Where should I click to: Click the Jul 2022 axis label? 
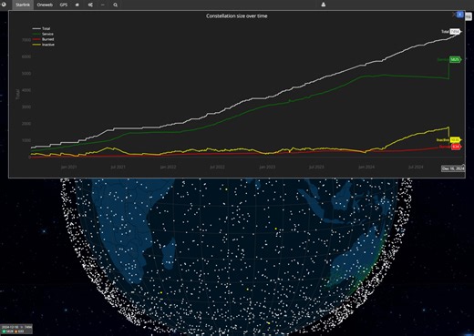(217, 167)
